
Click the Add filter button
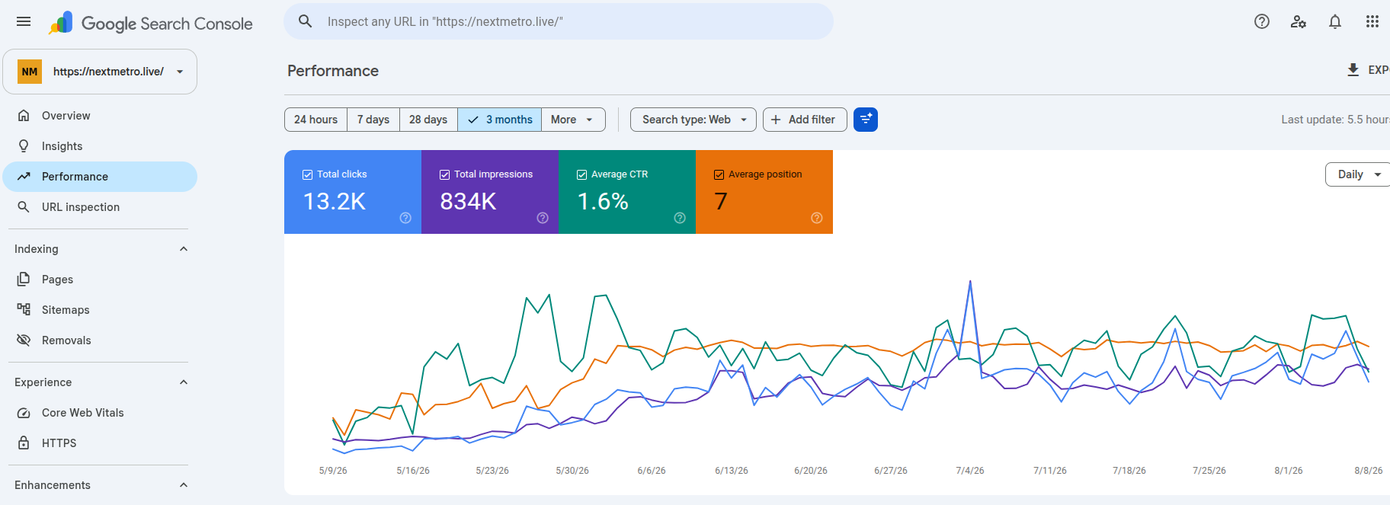805,120
